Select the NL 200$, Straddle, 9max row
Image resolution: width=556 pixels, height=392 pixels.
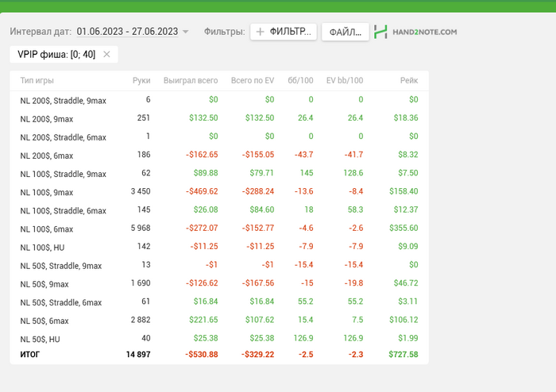(219, 100)
